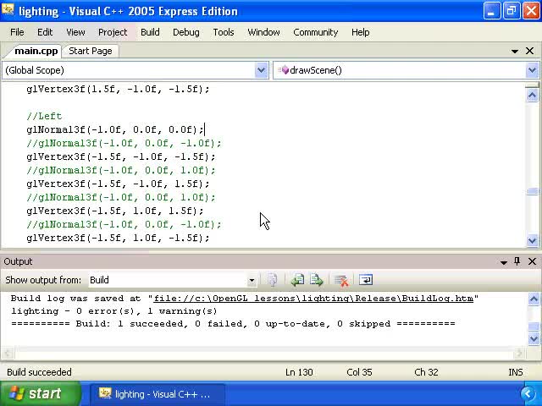Click the glVertex3f(-1.5f, -1.0f, 1.5f) line
Viewport: 542px width, 406px height.
click(118, 184)
